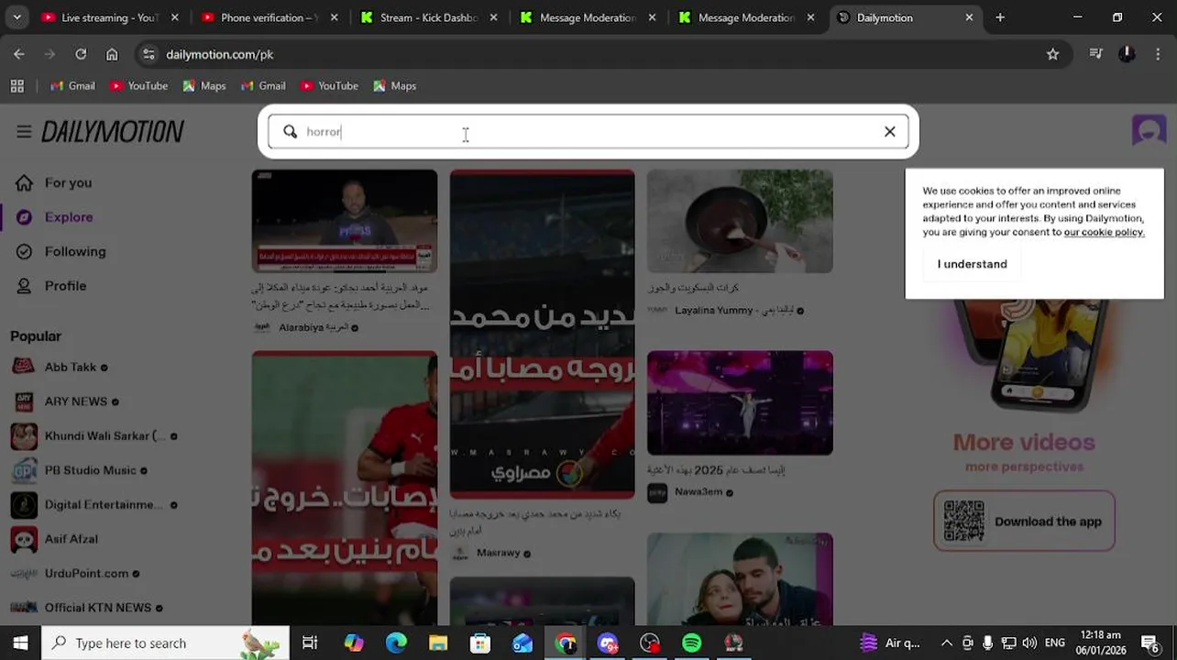Screen dimensions: 1177x660
Task: Open Masrawy channel name
Action: point(498,553)
